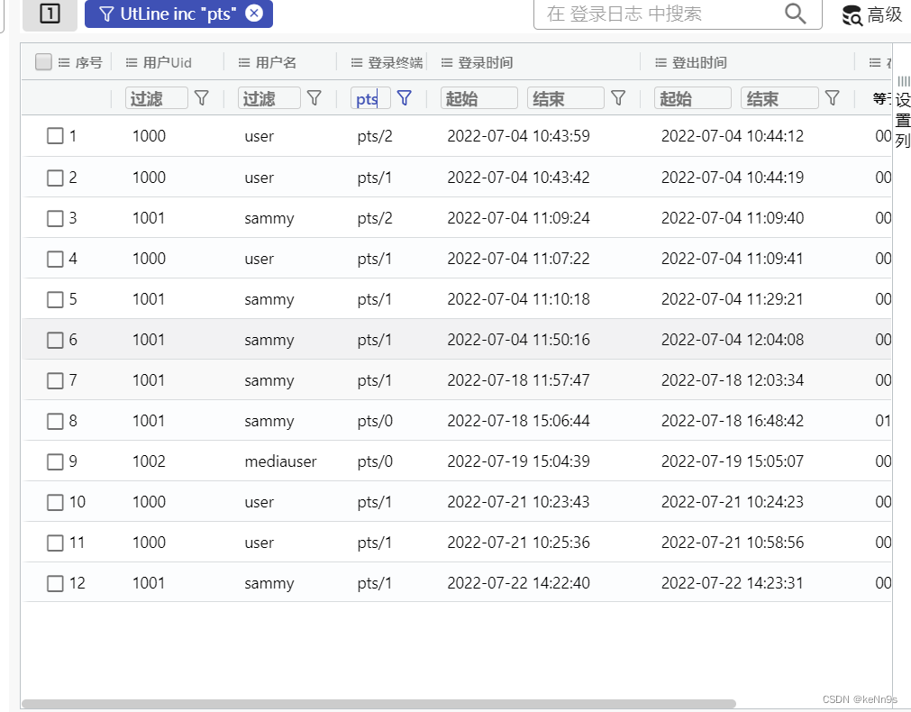Image resolution: width=911 pixels, height=712 pixels.
Task: Check the checkbox for row 5
Action: click(x=55, y=299)
